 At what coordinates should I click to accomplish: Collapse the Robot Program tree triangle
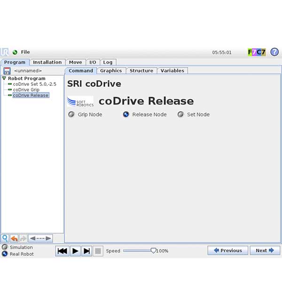coord(4,78)
